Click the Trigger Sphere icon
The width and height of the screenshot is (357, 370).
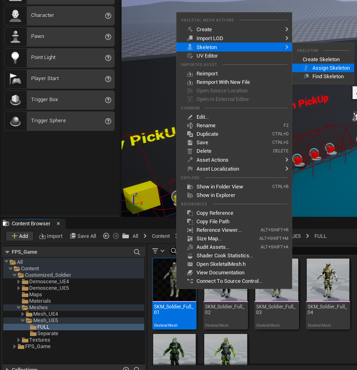(15, 121)
